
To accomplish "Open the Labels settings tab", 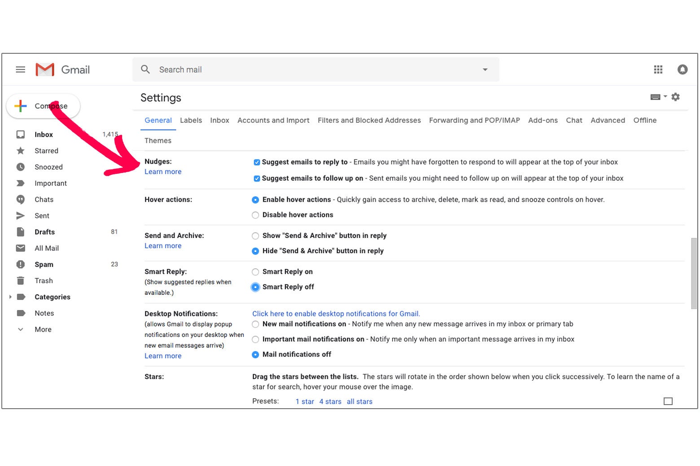I will click(191, 120).
